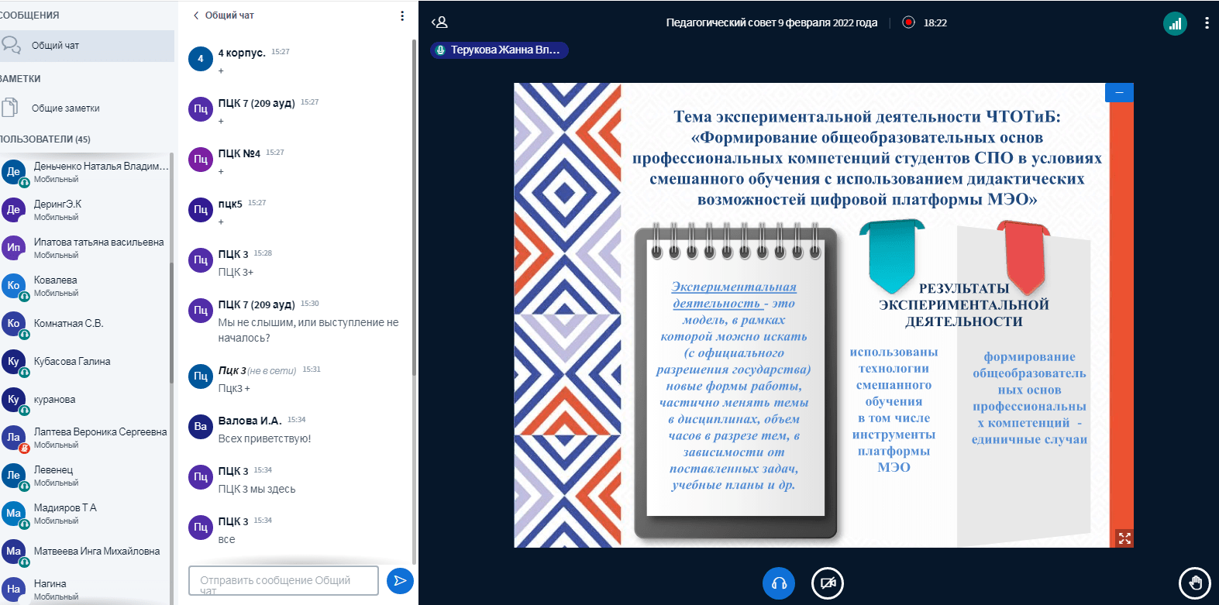Open the Общий чат item in messages
Screen dimensions: 1219x605
(87, 46)
